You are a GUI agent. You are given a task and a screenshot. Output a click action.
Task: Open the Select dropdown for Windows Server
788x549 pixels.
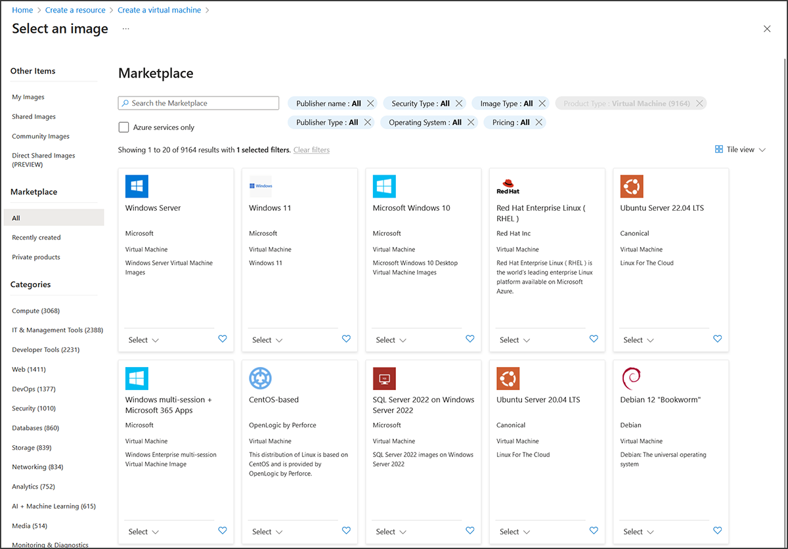(144, 340)
